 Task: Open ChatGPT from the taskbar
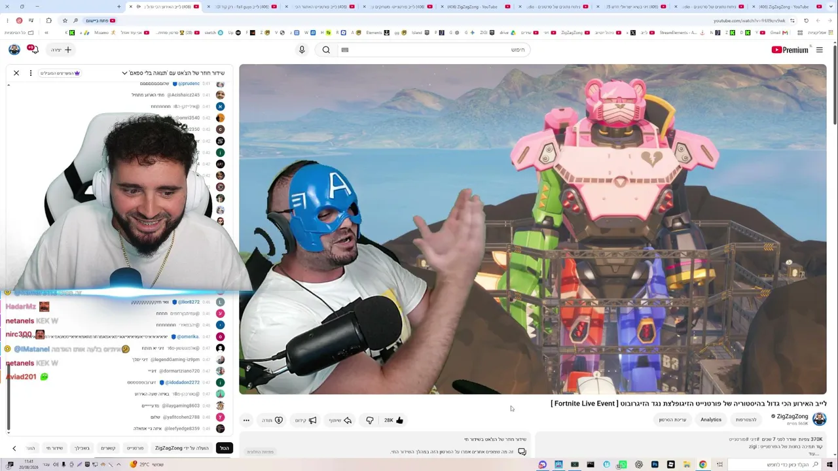coord(638,464)
